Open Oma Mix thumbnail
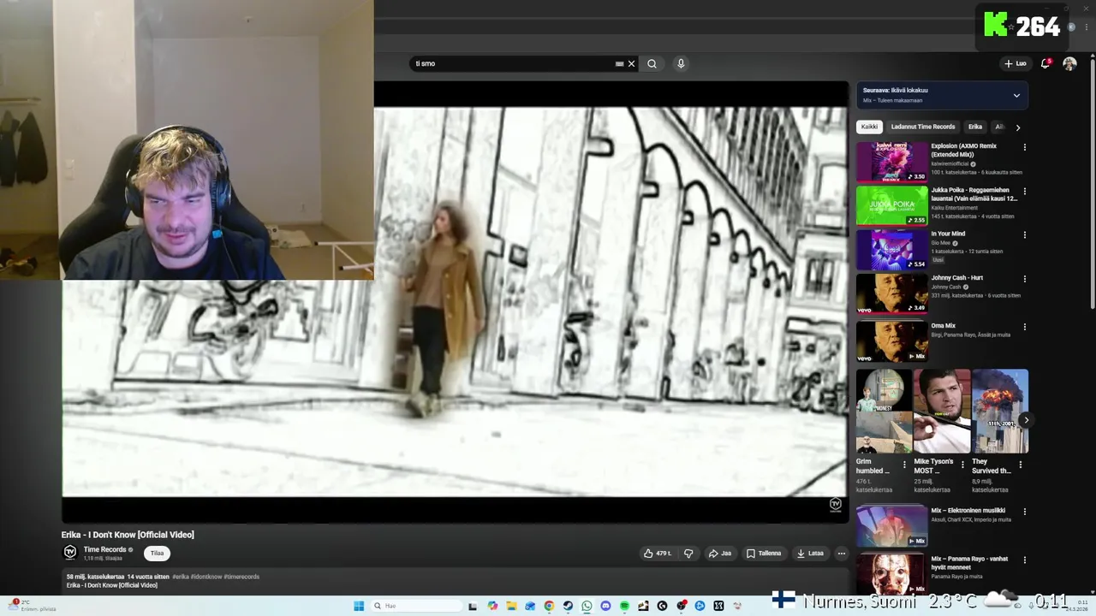Image resolution: width=1096 pixels, height=616 pixels. [891, 341]
